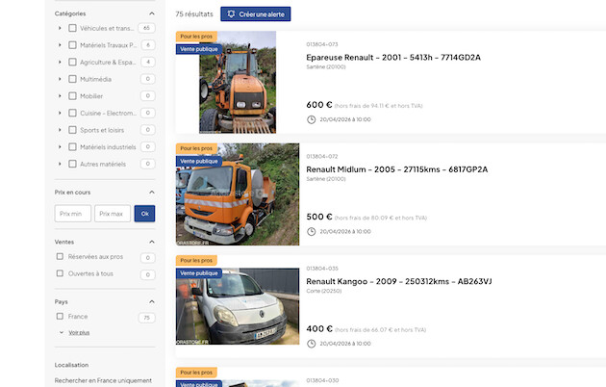Focus the Prix max input field
606x387 pixels.
point(112,214)
